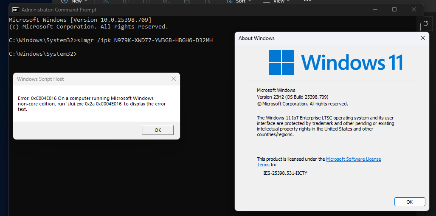Viewport: 436px width, 216px height.
Task: Click the Windows 11 logo in About Windows
Action: coord(336,63)
